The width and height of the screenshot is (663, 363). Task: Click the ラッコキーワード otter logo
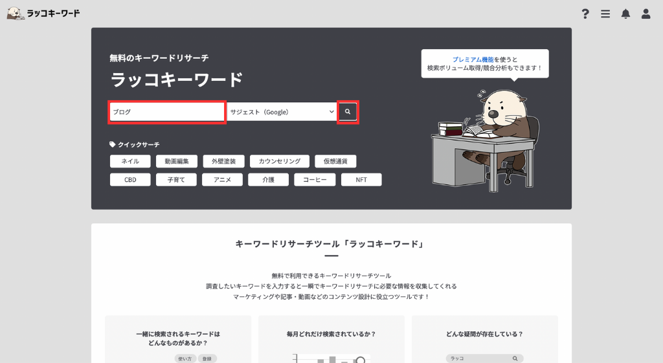43,14
